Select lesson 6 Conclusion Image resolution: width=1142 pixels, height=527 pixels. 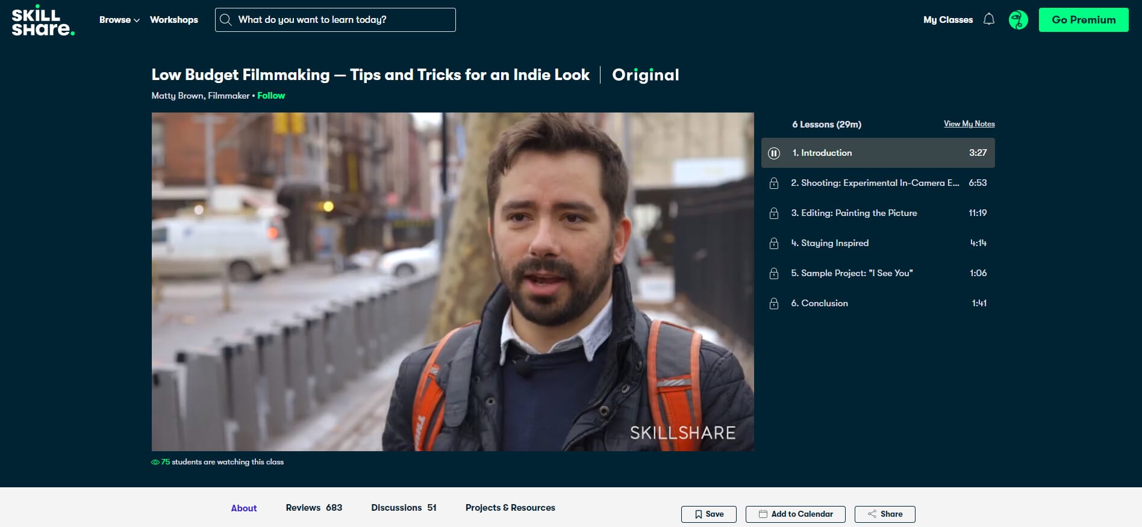(x=878, y=303)
